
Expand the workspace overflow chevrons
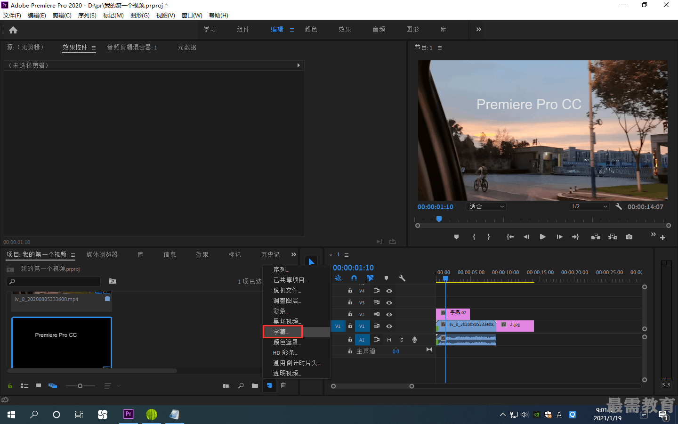point(478,29)
